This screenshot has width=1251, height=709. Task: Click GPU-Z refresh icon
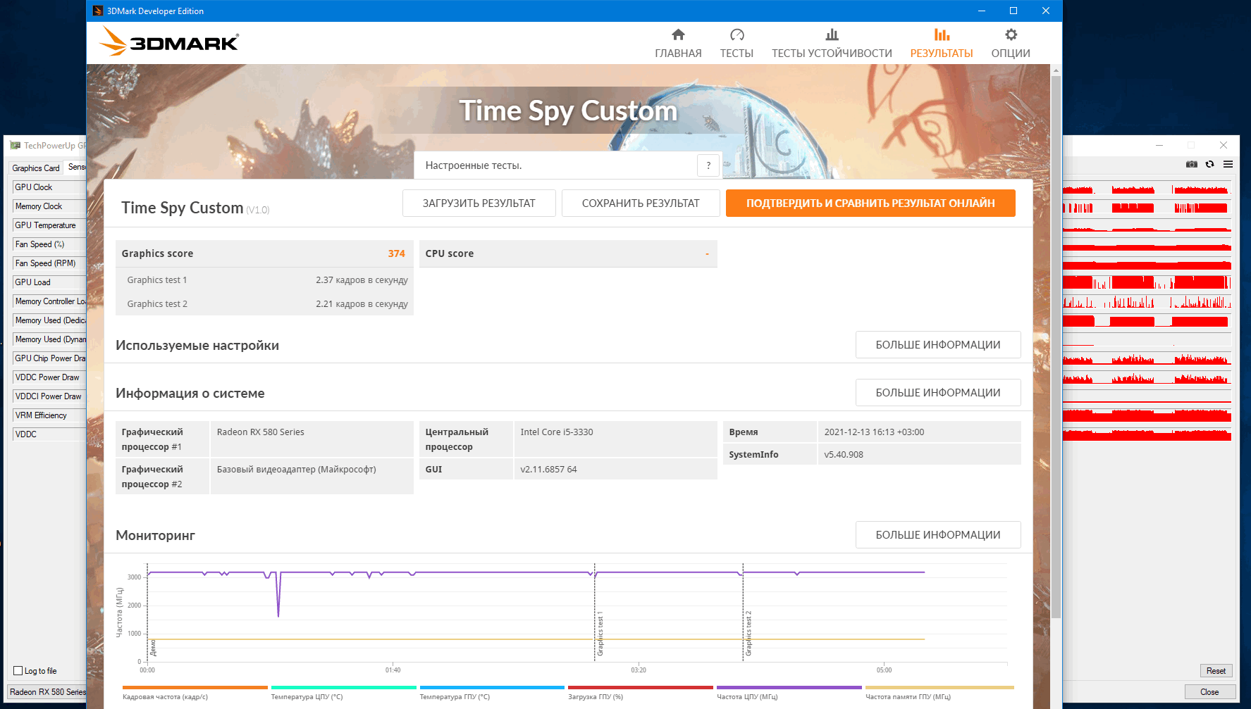(1210, 164)
